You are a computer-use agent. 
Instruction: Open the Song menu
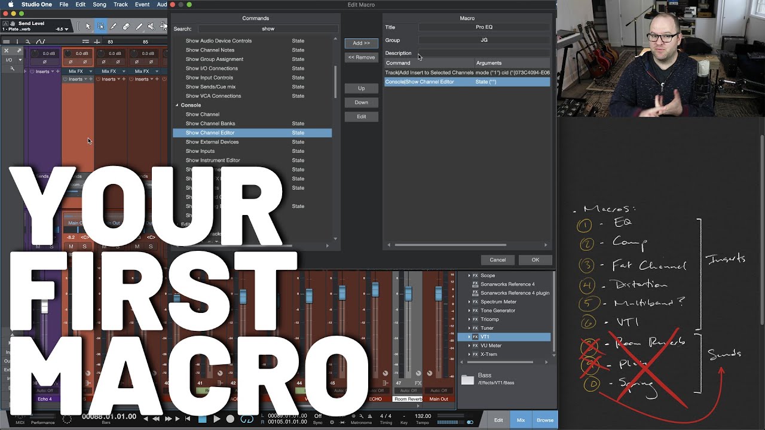point(99,4)
